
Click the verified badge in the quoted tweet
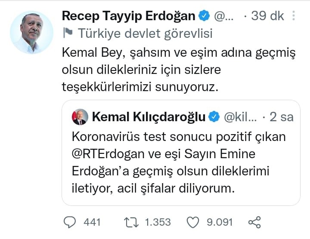coord(214,116)
